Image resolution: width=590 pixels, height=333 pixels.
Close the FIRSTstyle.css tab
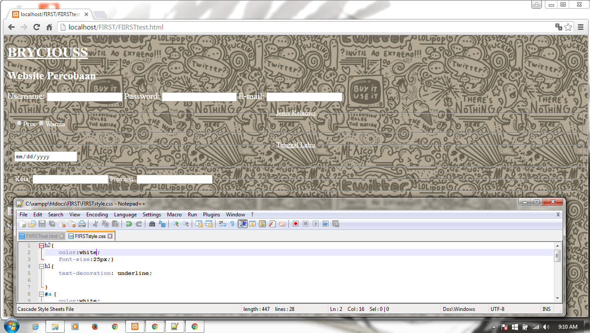pos(110,236)
